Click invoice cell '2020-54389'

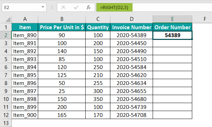coord(132,35)
